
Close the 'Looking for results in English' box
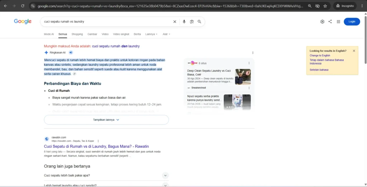pos(354,51)
